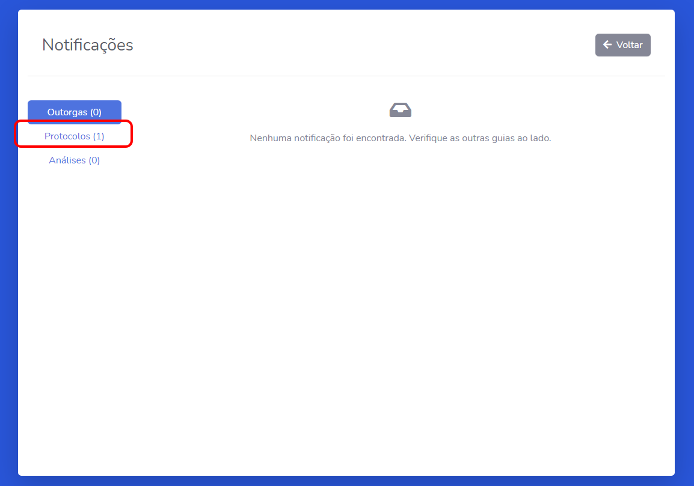Image resolution: width=694 pixels, height=486 pixels.
Task: Click the word Voltar in the gray button
Action: [630, 45]
